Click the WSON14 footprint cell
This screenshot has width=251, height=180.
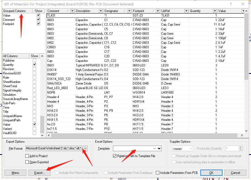point(146,93)
